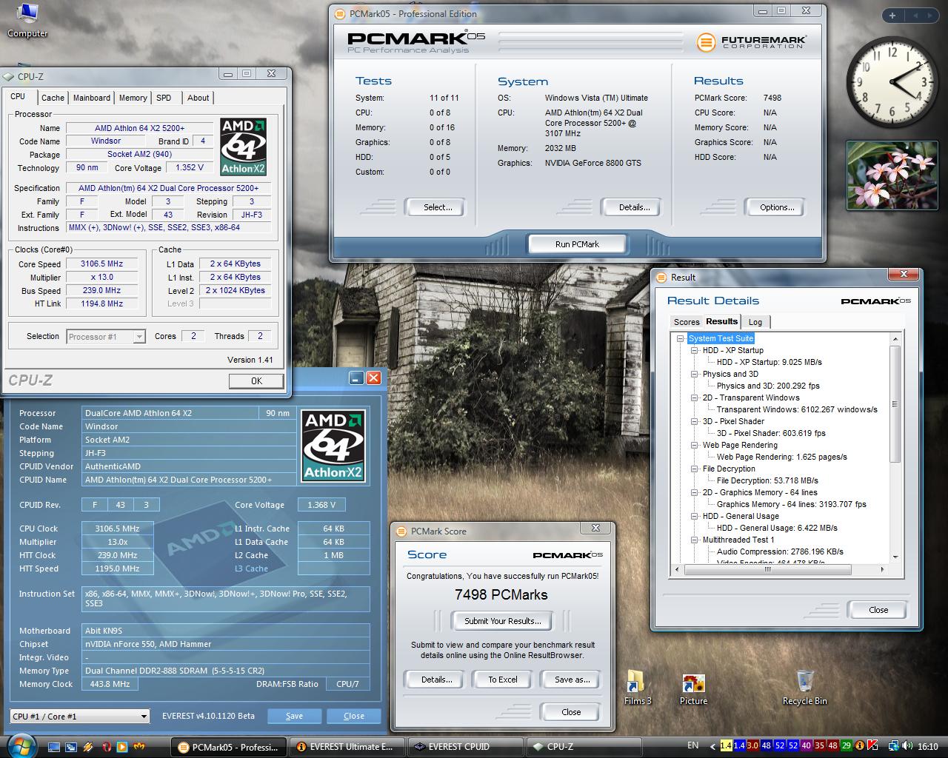Click the EVEREST info tray icon
Viewport: 948px width, 758px height.
click(x=860, y=745)
